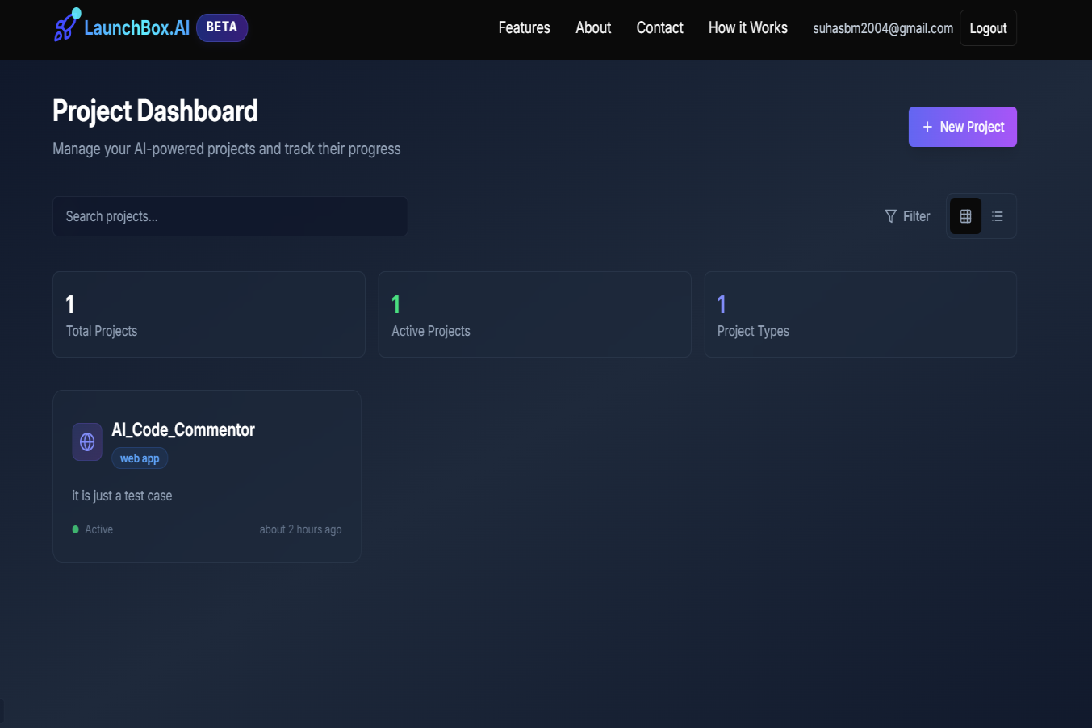Navigate to How it Works
The width and height of the screenshot is (1092, 728).
pyautogui.click(x=747, y=27)
